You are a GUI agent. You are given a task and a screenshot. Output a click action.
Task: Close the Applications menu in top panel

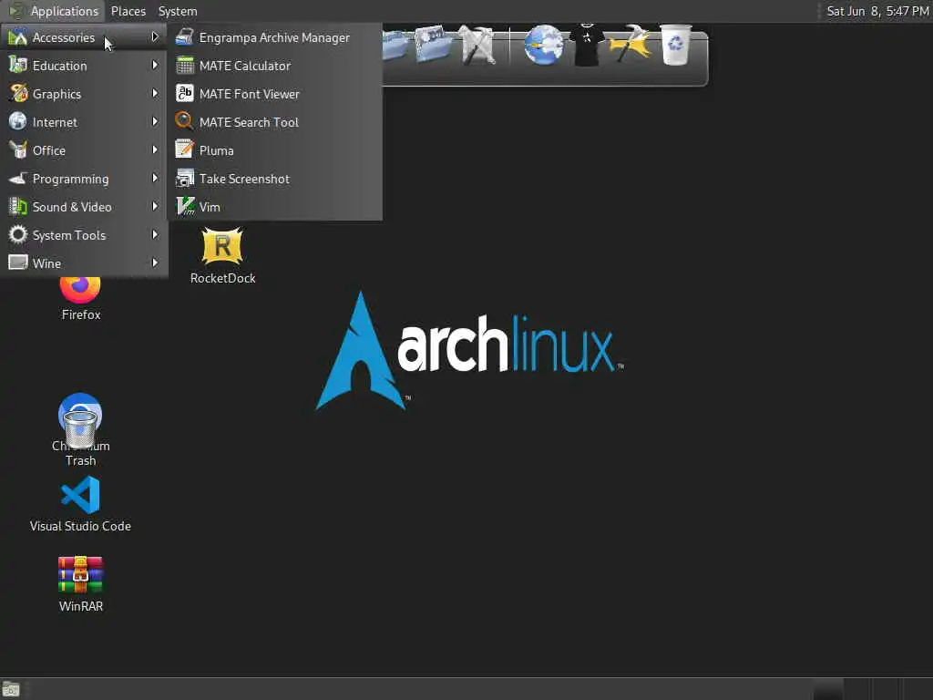(x=54, y=11)
